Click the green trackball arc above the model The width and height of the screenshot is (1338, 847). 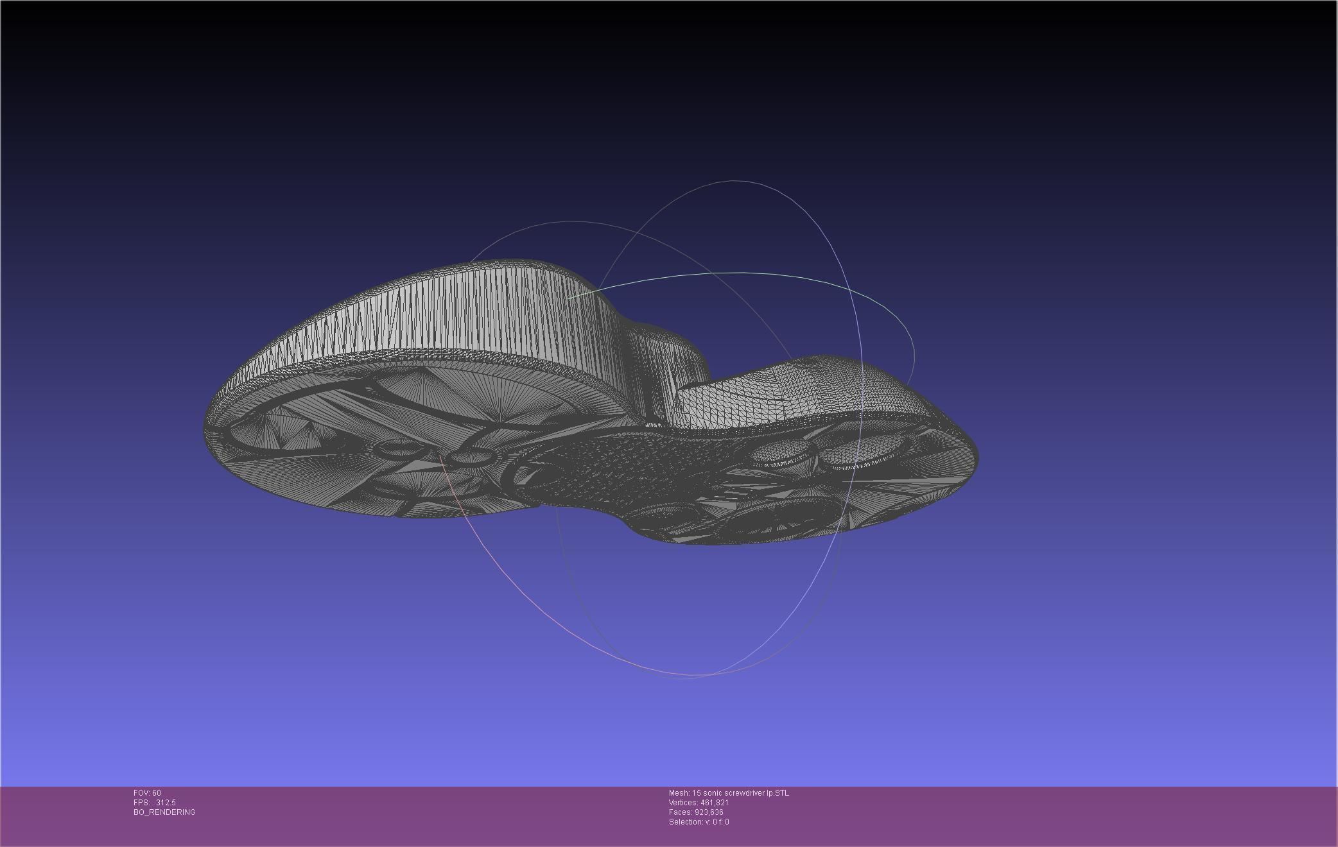coord(745,273)
